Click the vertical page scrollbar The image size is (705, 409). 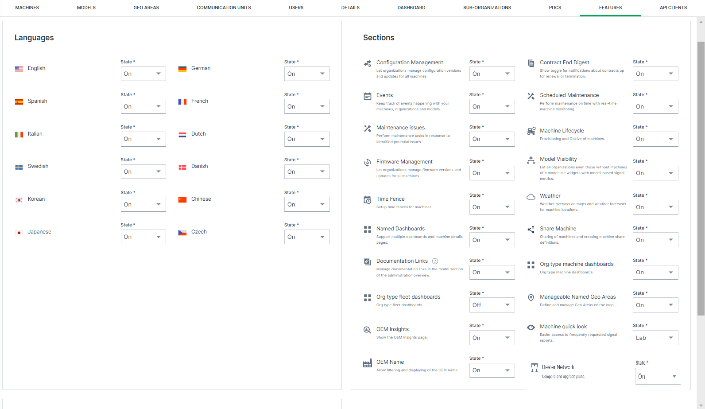pos(701,177)
